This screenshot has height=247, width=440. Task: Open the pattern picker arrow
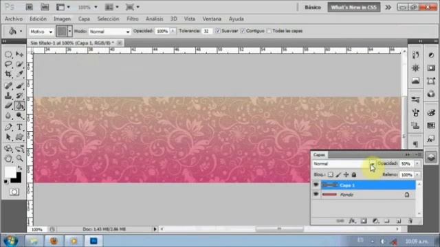tap(70, 32)
